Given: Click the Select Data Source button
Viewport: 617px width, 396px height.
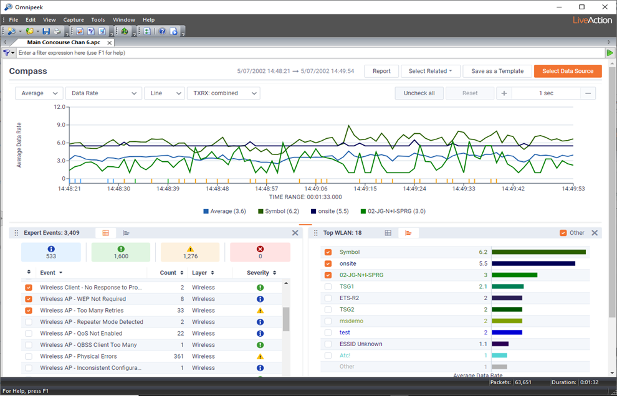Looking at the screenshot, I should (x=568, y=71).
